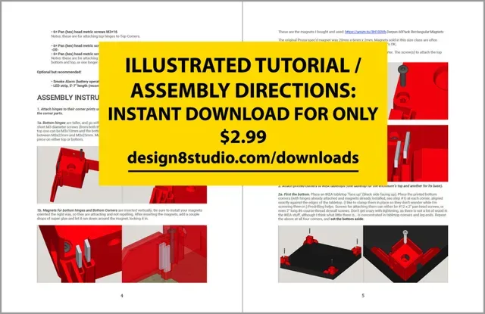Screen dimensions: 485x314
Task: Open the design8studio.com/downloads link on banner
Action: (x=243, y=158)
